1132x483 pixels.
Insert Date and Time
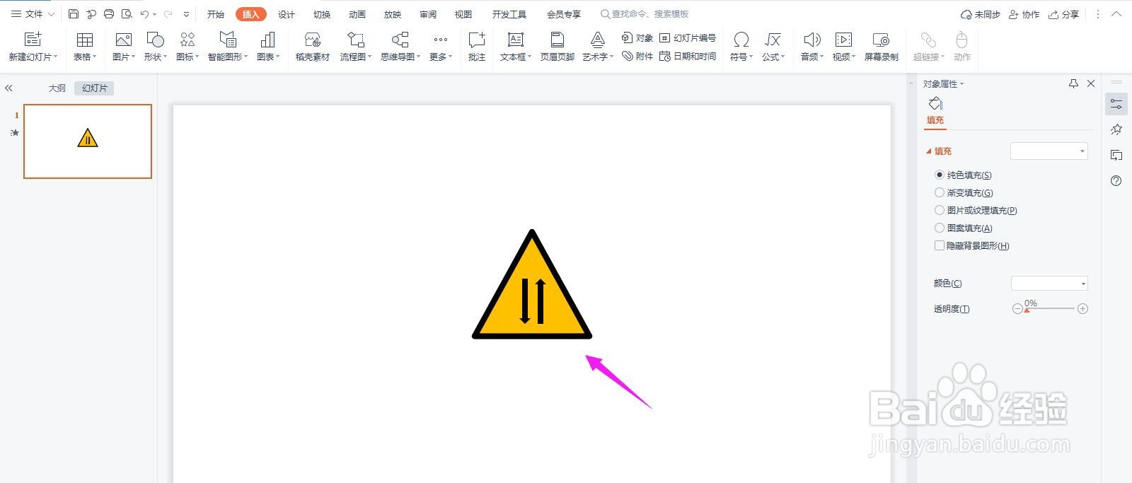click(687, 57)
